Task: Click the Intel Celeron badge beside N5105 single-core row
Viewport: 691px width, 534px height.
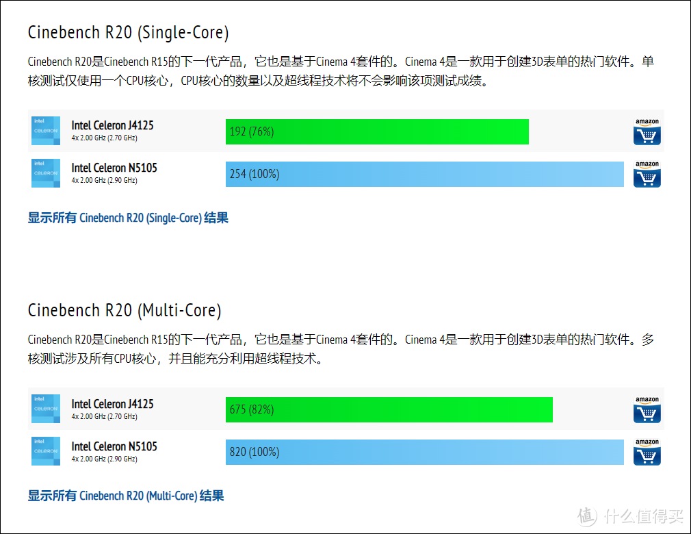Action: (x=45, y=173)
